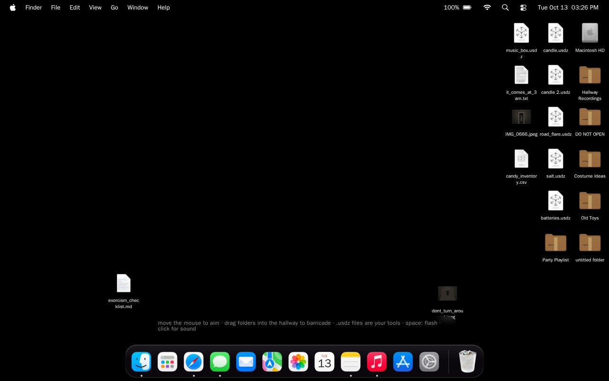Viewport: 609px width, 381px height.
Task: Open System Settings from the Dock
Action: [x=429, y=362]
